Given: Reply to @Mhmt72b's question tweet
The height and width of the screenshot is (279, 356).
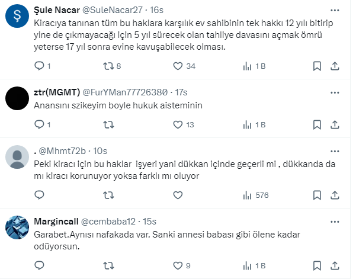Looking at the screenshot, I should (x=40, y=194).
